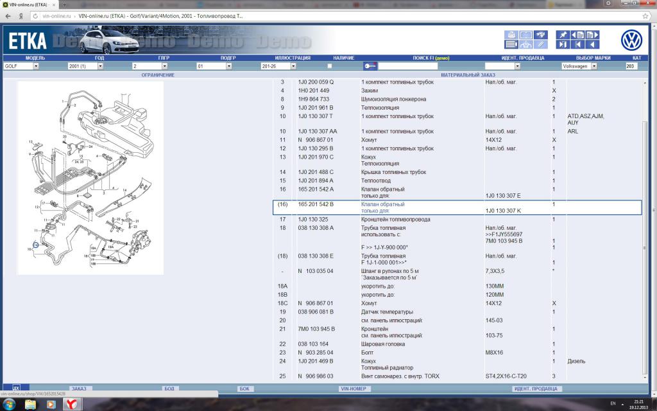This screenshot has height=411, width=657.
Task: Open the Windows Start menu
Action: [x=9, y=405]
